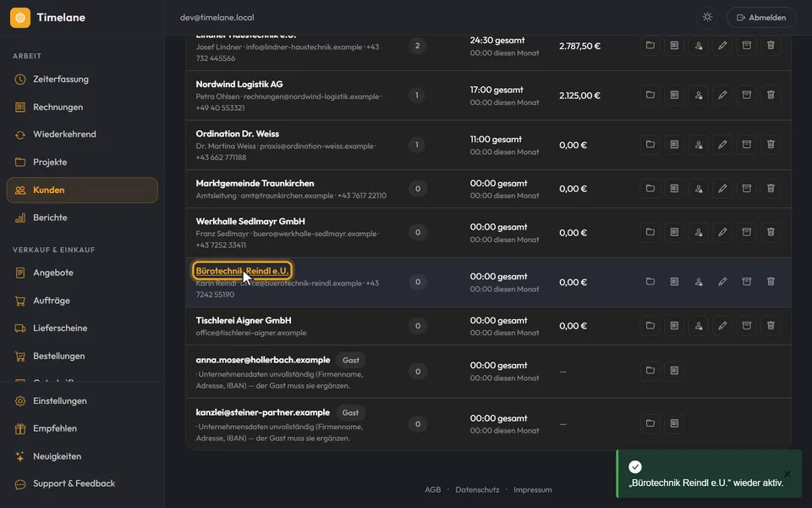The width and height of the screenshot is (812, 508).
Task: Open Zeiterfassung in the sidebar
Action: (x=82, y=80)
